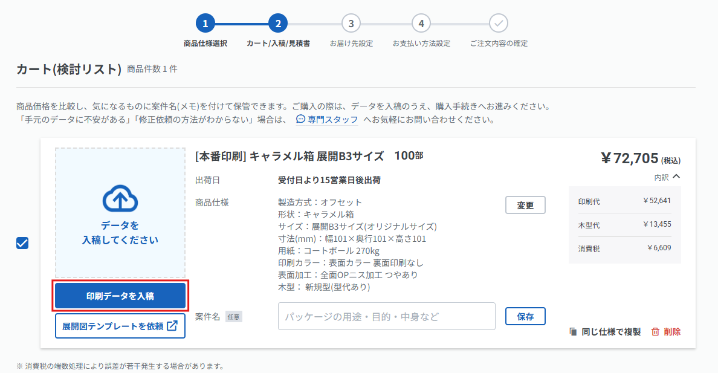
Task: Click the checkmark final step circle
Action: tap(498, 24)
